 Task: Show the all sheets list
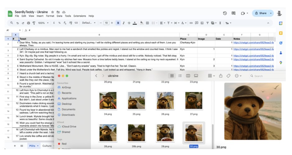(22, 146)
